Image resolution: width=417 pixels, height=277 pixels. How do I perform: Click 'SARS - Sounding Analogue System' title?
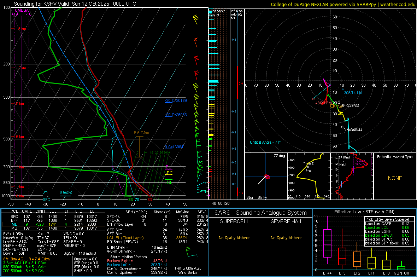pos(261,213)
